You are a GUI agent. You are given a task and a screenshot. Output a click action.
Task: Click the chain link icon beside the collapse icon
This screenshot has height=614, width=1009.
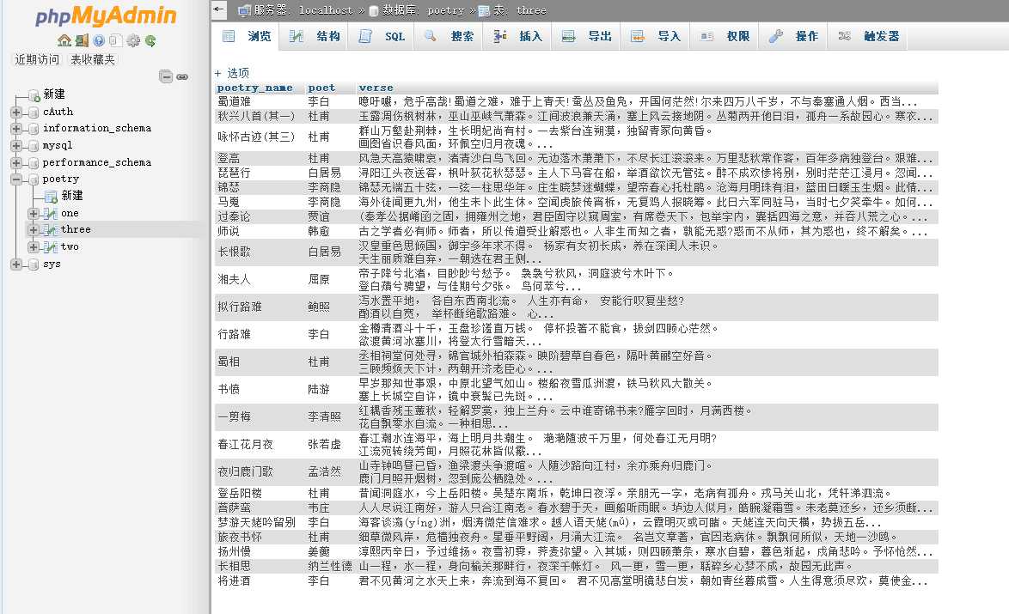coord(180,76)
